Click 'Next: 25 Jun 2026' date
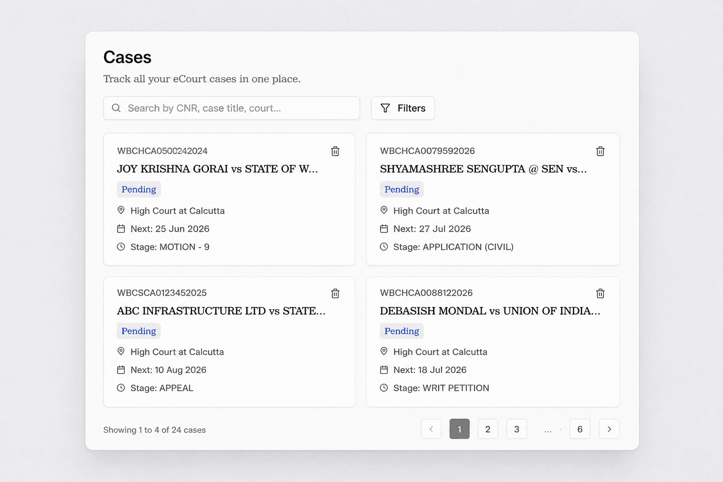 coord(170,229)
